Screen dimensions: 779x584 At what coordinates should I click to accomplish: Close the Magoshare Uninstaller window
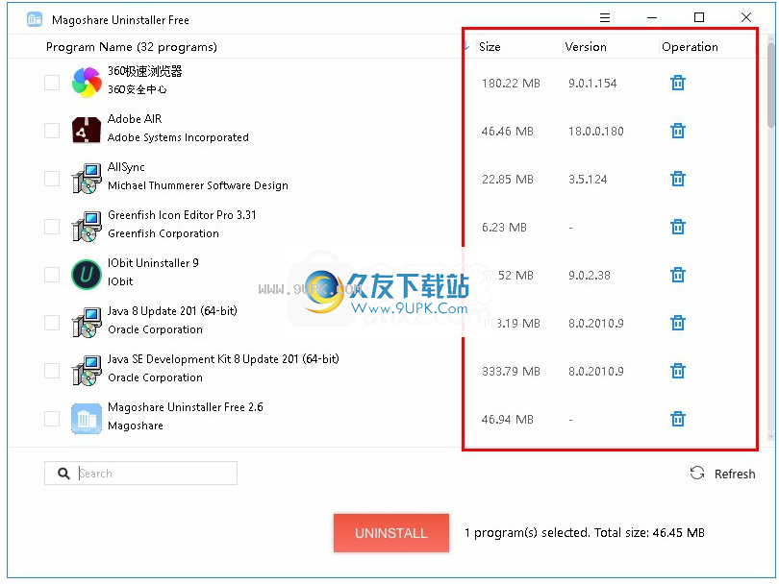(745, 18)
